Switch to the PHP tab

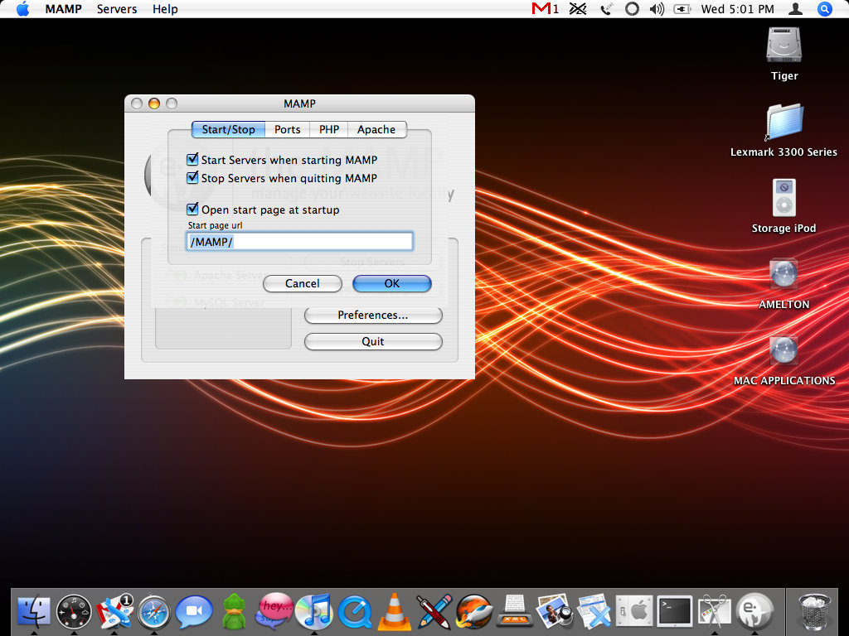(328, 129)
